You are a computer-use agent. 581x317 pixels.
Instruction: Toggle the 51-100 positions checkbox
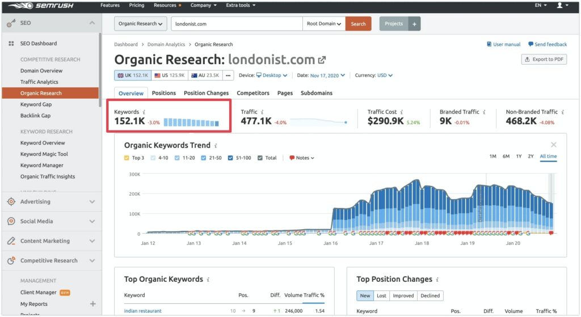(230, 158)
